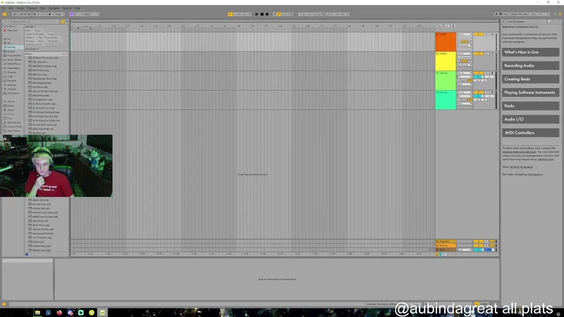Click the Tap tempo button
Screen dimensions: 564x317
(x=15, y=14)
